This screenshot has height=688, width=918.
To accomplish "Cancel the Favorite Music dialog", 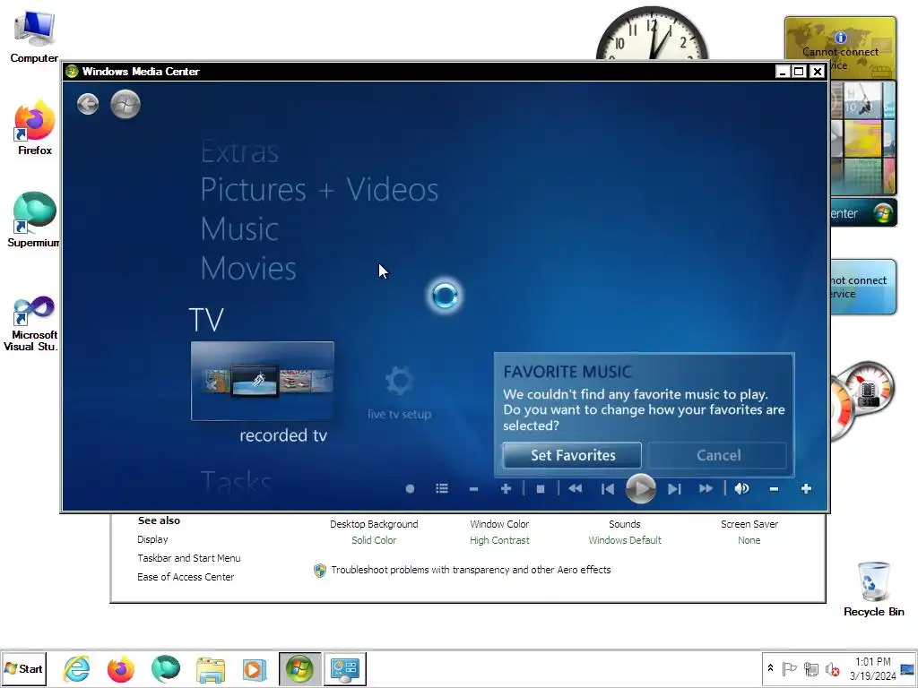I will [x=718, y=455].
